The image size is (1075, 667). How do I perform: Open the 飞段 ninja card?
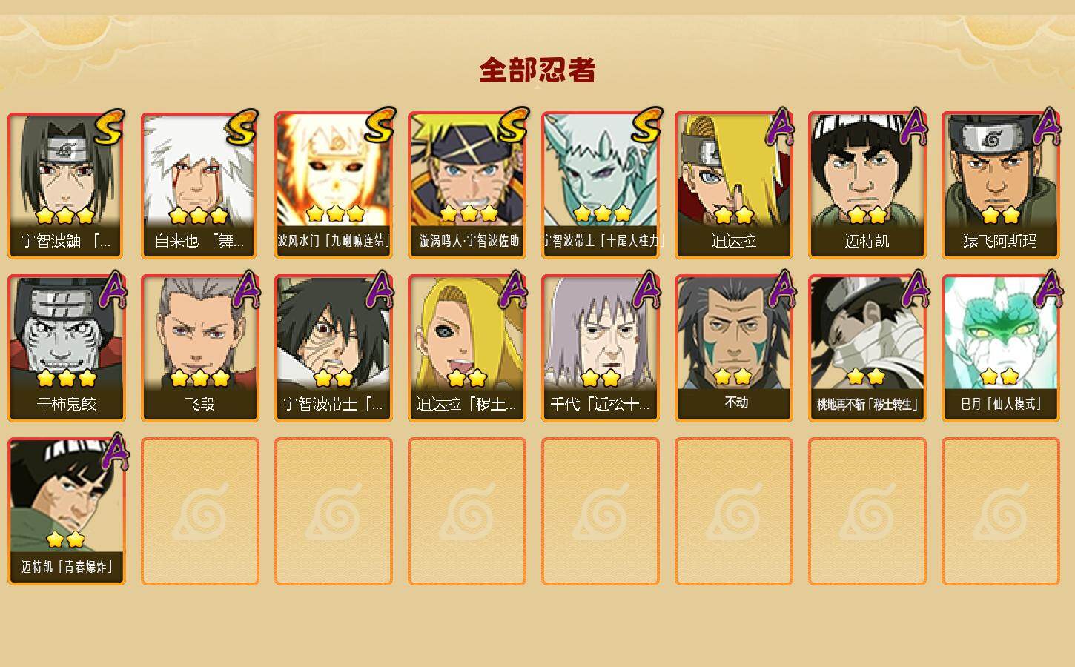[200, 348]
